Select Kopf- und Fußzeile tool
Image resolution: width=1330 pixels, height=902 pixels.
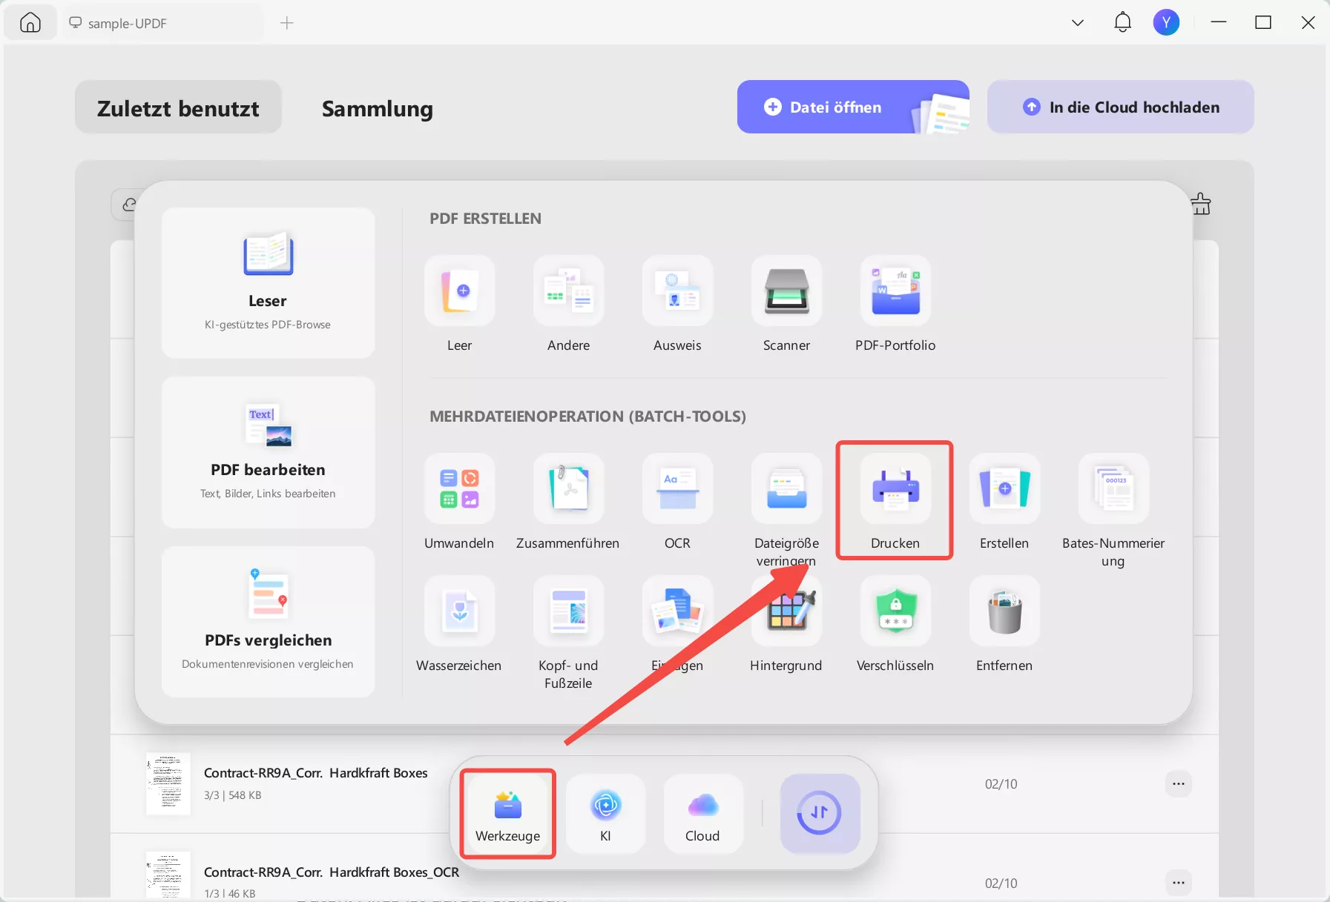[x=568, y=611]
